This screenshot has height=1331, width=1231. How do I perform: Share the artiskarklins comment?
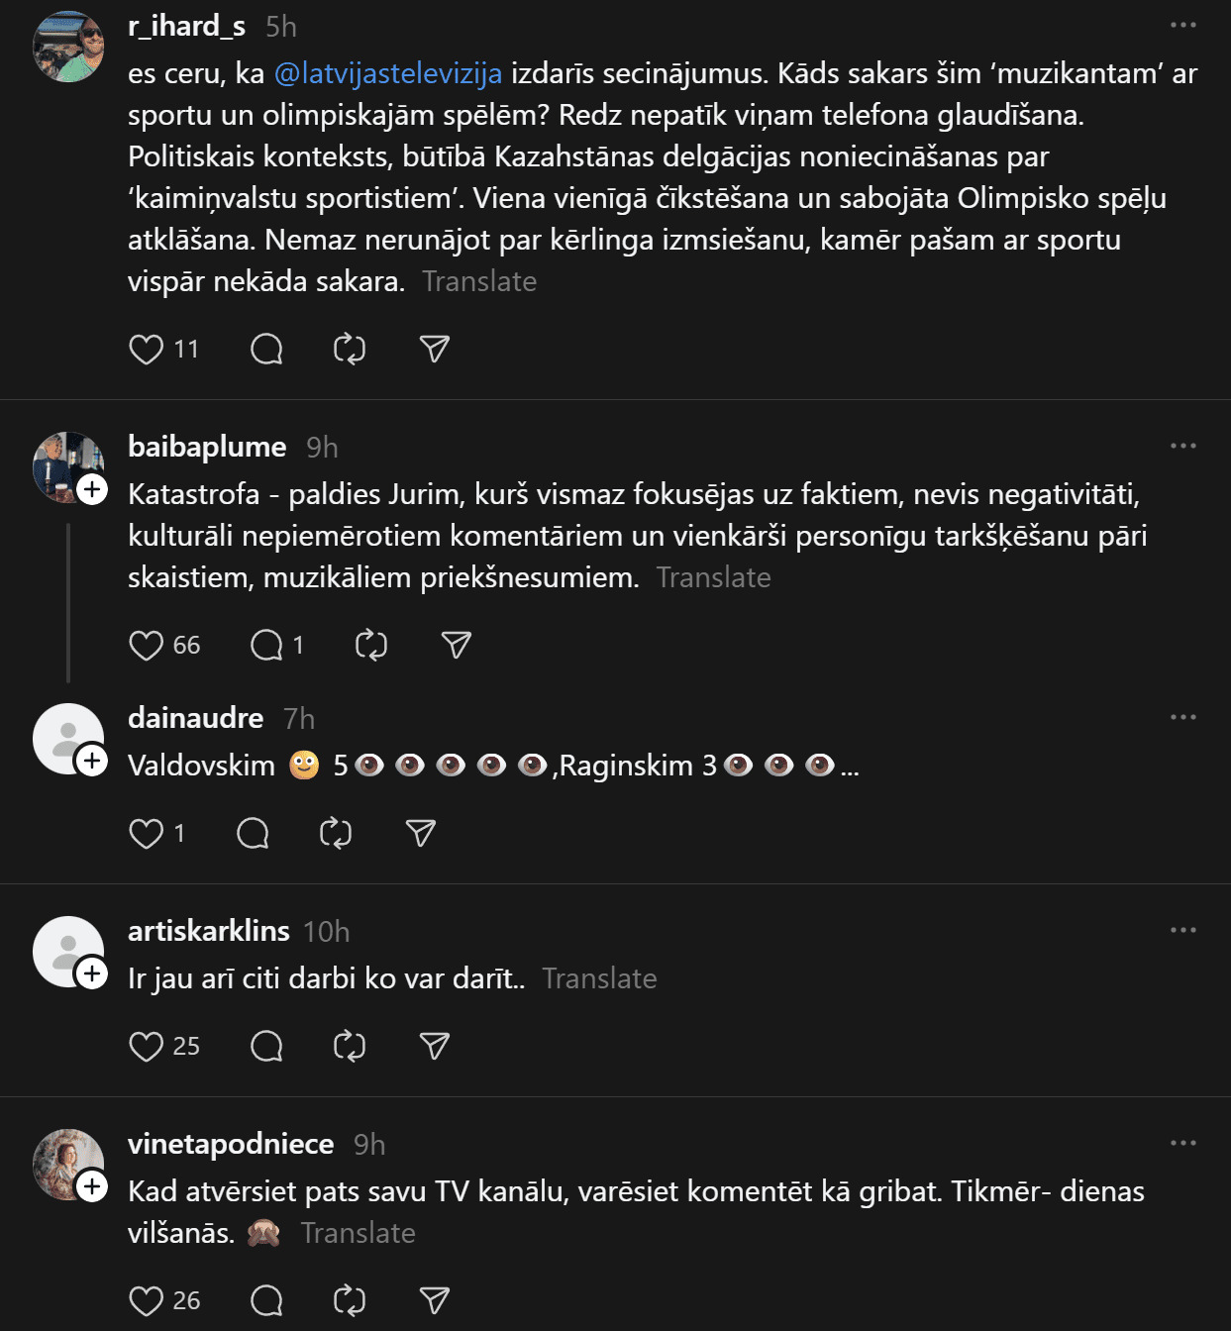435,1047
